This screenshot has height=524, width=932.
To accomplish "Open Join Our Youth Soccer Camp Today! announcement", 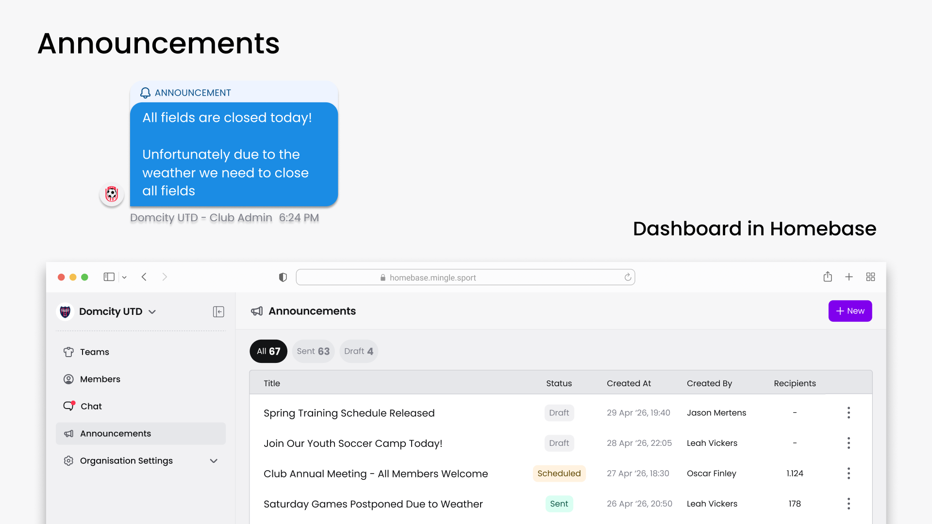I will pyautogui.click(x=353, y=443).
